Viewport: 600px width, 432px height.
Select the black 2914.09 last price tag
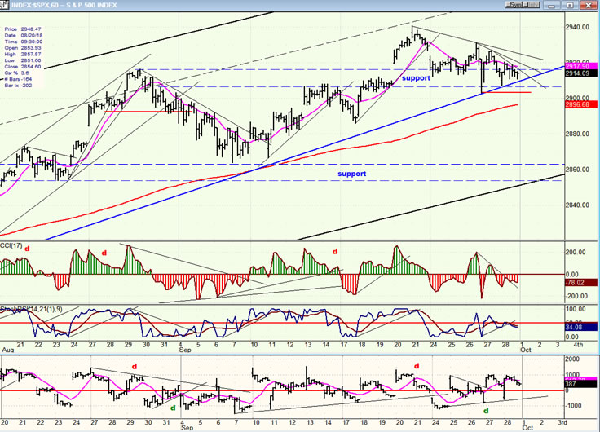pos(581,73)
